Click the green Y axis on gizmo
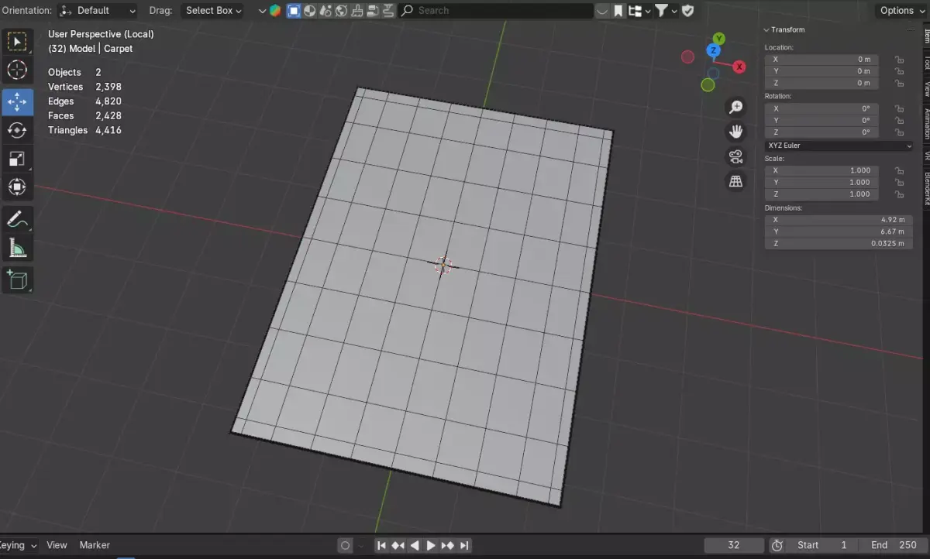This screenshot has height=559, width=930. (719, 39)
